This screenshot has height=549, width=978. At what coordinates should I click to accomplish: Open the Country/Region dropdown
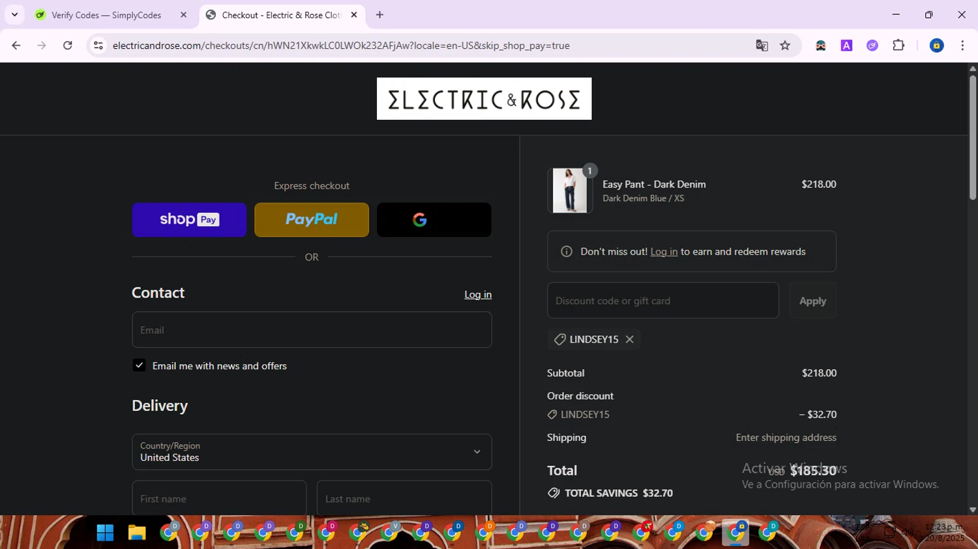312,452
